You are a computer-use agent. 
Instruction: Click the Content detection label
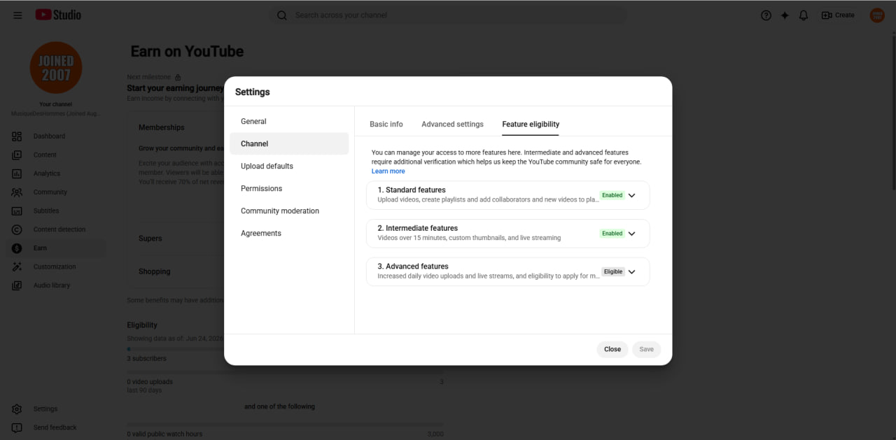pyautogui.click(x=59, y=229)
